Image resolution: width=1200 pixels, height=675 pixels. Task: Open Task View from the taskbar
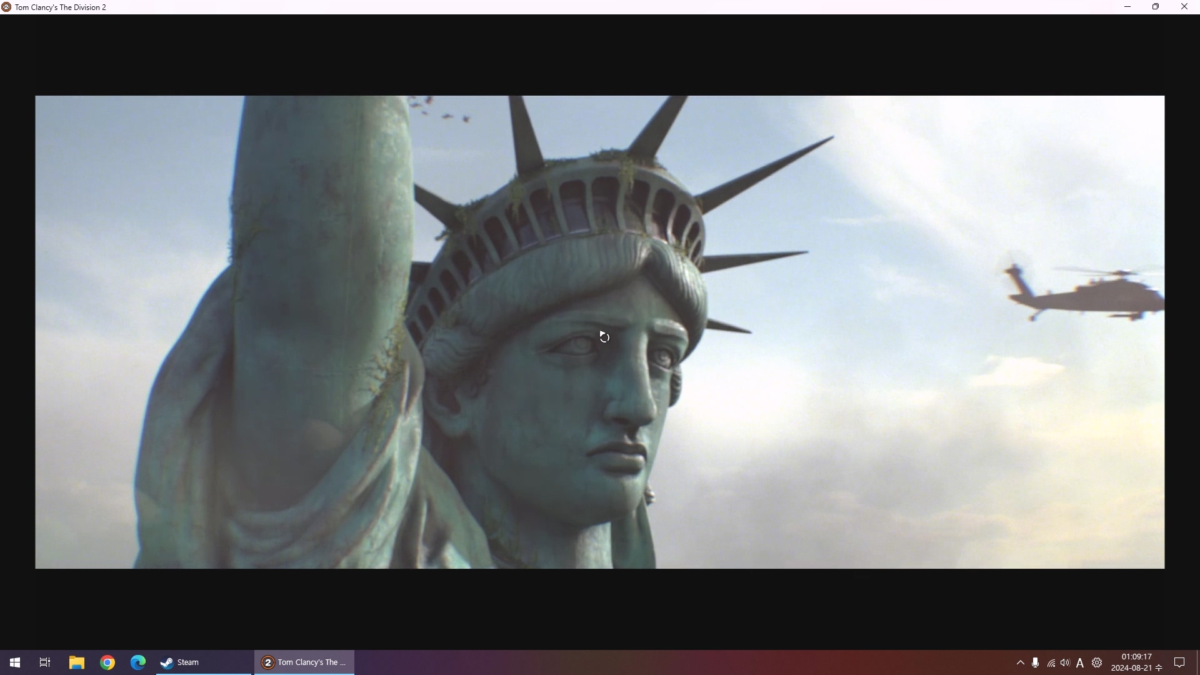45,662
